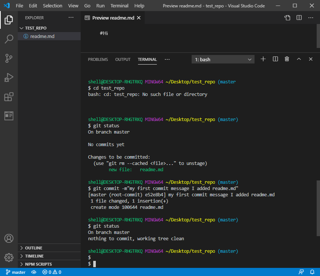Image resolution: width=320 pixels, height=276 pixels.
Task: Click the terminal cursor at the last prompt
Action: [x=94, y=264]
